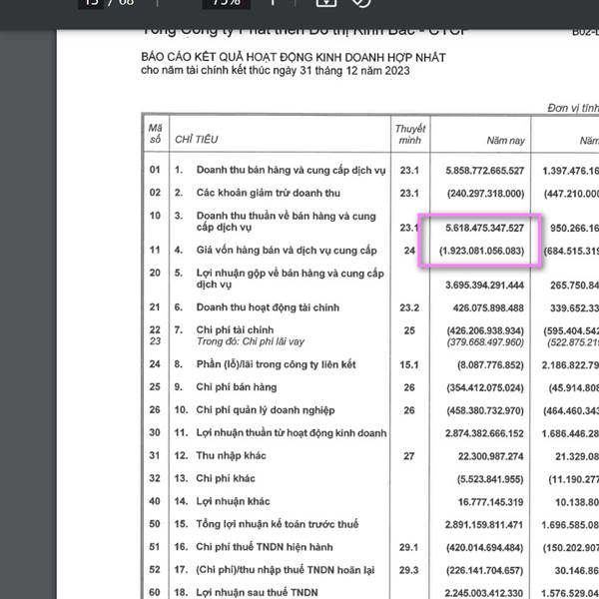599x599 pixels.
Task: Click the value 5.618.475.347.527
Action: tap(485, 228)
